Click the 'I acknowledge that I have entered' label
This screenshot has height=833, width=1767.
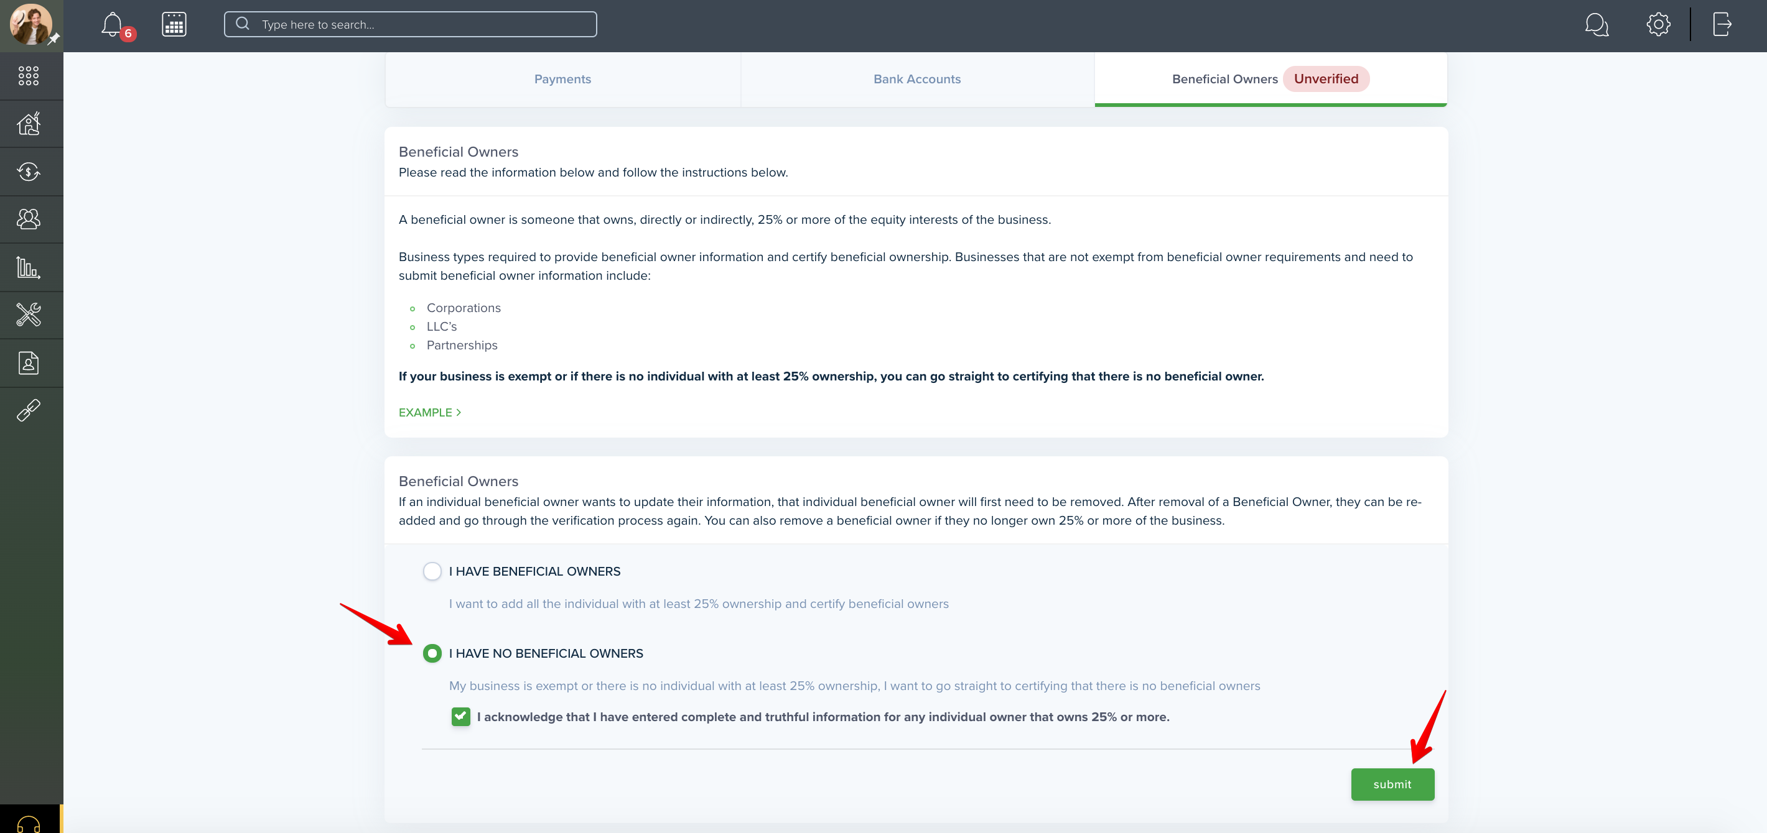[x=823, y=717]
